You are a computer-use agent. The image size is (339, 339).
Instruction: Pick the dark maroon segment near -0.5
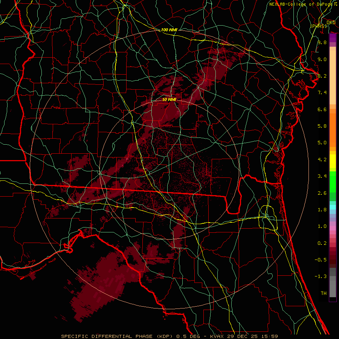(x=333, y=260)
